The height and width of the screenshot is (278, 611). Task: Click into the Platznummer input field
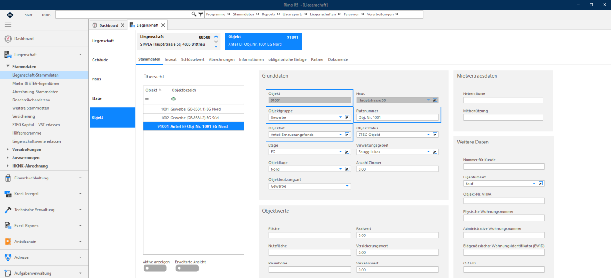point(397,118)
